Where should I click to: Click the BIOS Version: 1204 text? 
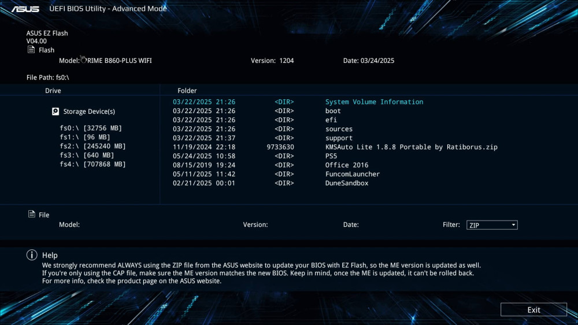[x=272, y=61]
